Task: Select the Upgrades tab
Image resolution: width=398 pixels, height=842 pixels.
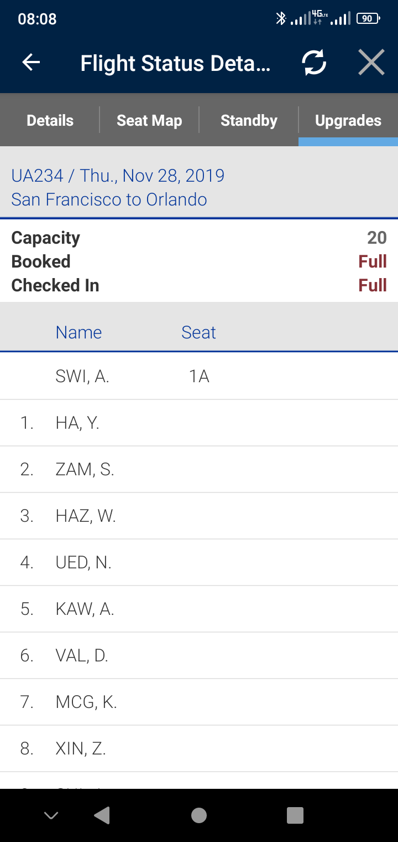Action: click(348, 120)
